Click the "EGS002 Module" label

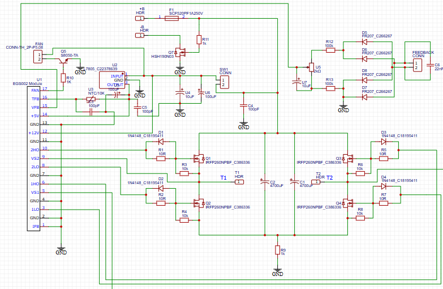27,84
